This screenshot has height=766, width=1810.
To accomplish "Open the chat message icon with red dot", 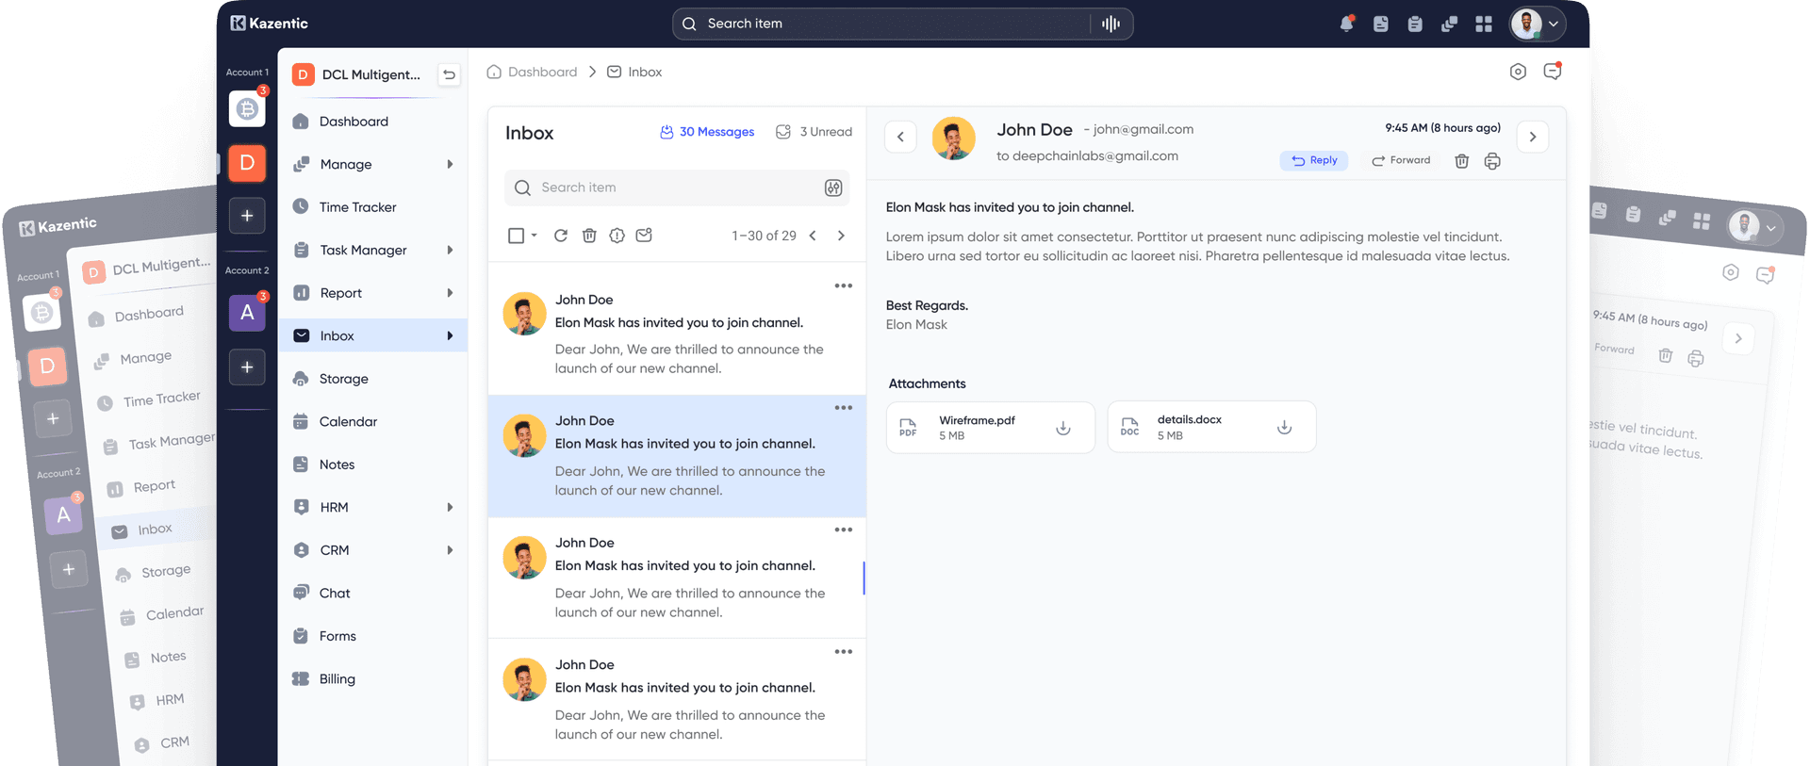I will pyautogui.click(x=1553, y=71).
